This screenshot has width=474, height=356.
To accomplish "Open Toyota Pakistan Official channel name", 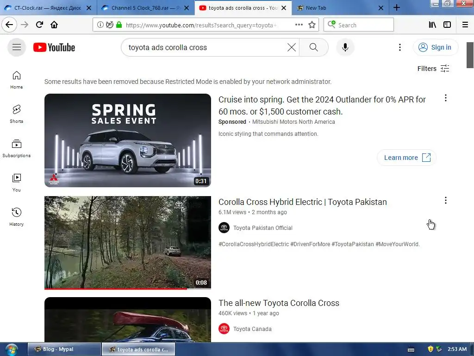I will (263, 228).
